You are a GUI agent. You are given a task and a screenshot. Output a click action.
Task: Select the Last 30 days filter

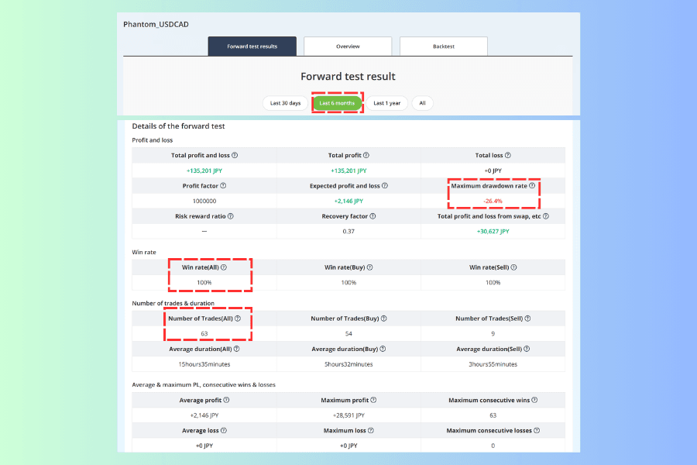[285, 103]
